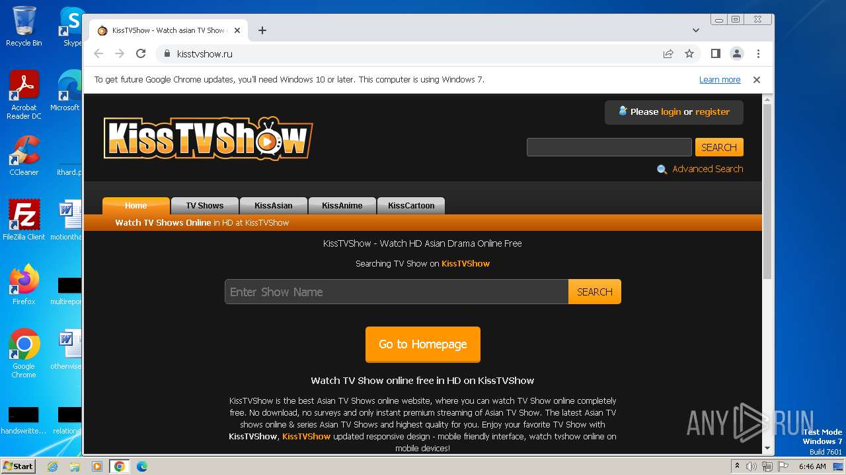
Task: Open the Chrome profile avatar
Action: point(737,53)
